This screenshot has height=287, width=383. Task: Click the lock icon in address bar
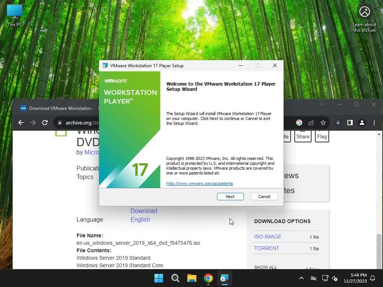(x=59, y=123)
